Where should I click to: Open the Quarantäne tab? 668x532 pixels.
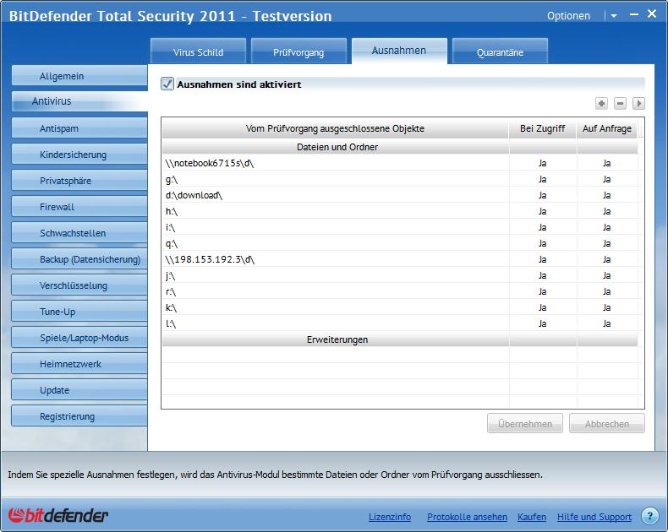point(500,52)
